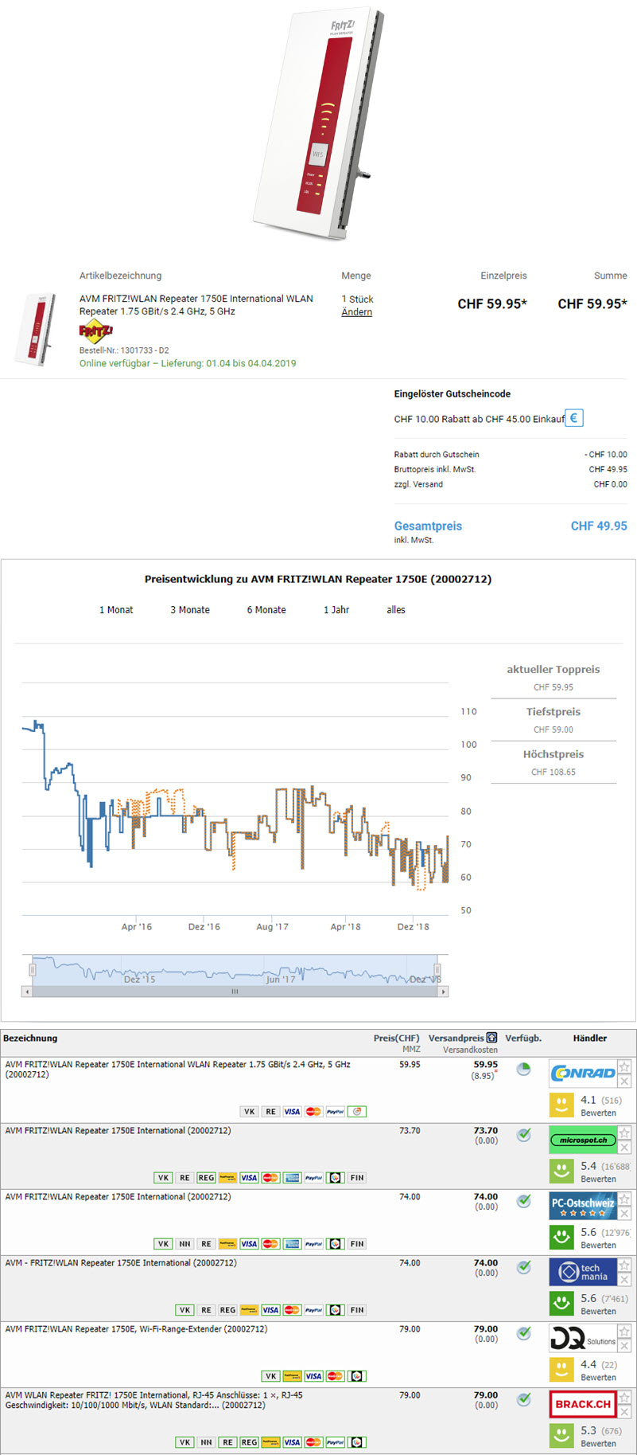Select the 6 Monate time range

tap(266, 610)
